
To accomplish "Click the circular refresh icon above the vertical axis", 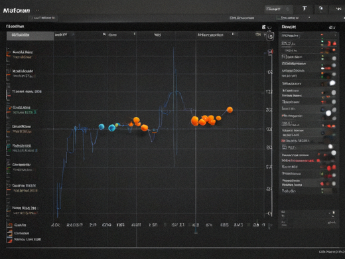I will [270, 37].
